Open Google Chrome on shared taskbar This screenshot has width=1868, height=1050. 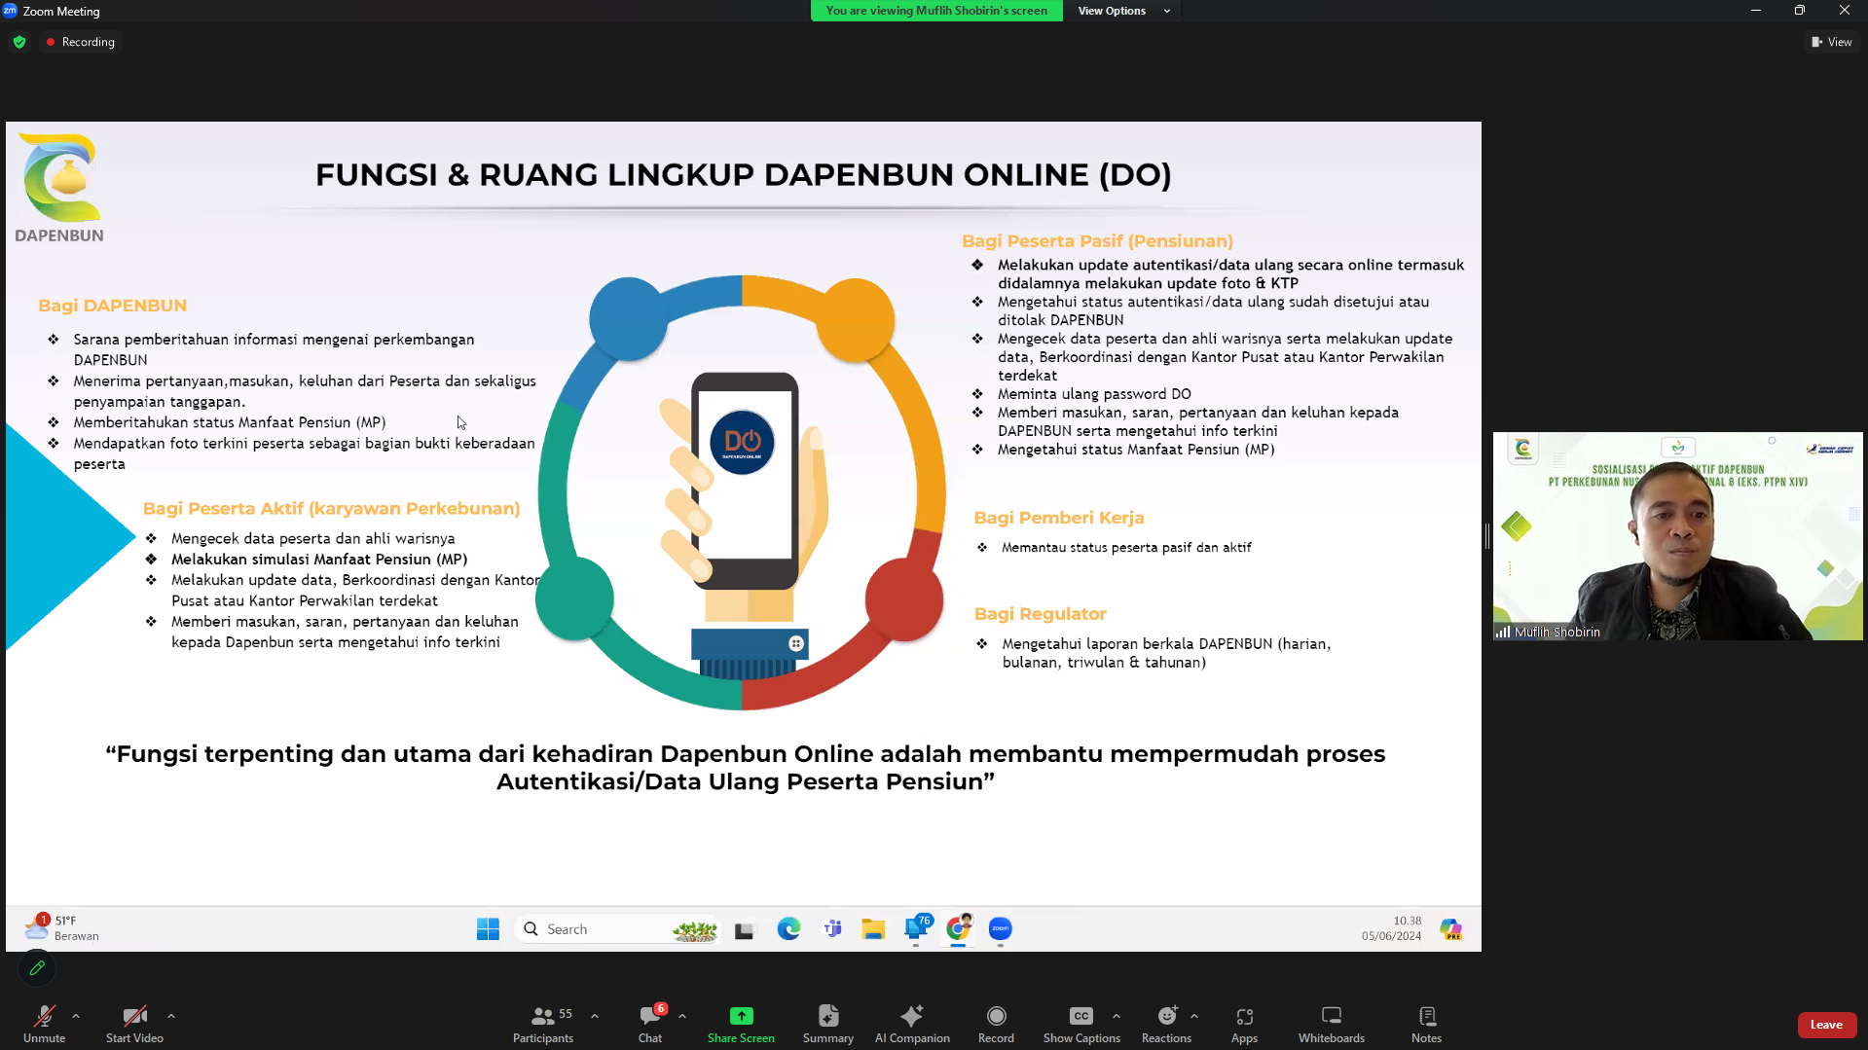959,929
